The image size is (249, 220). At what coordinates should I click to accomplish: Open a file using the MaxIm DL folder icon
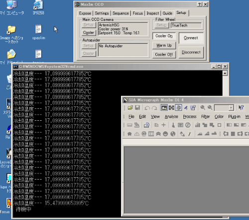(x=130, y=108)
